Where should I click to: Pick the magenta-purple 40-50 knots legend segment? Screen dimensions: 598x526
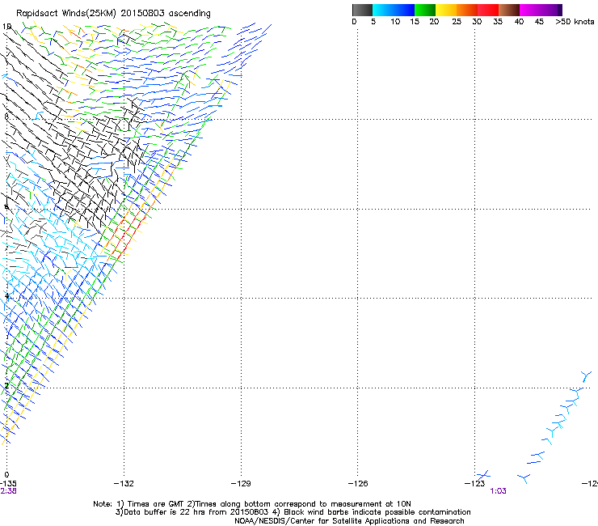pos(541,10)
